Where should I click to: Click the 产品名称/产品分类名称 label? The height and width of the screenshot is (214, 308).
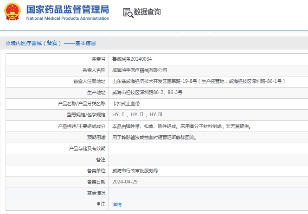point(82,103)
